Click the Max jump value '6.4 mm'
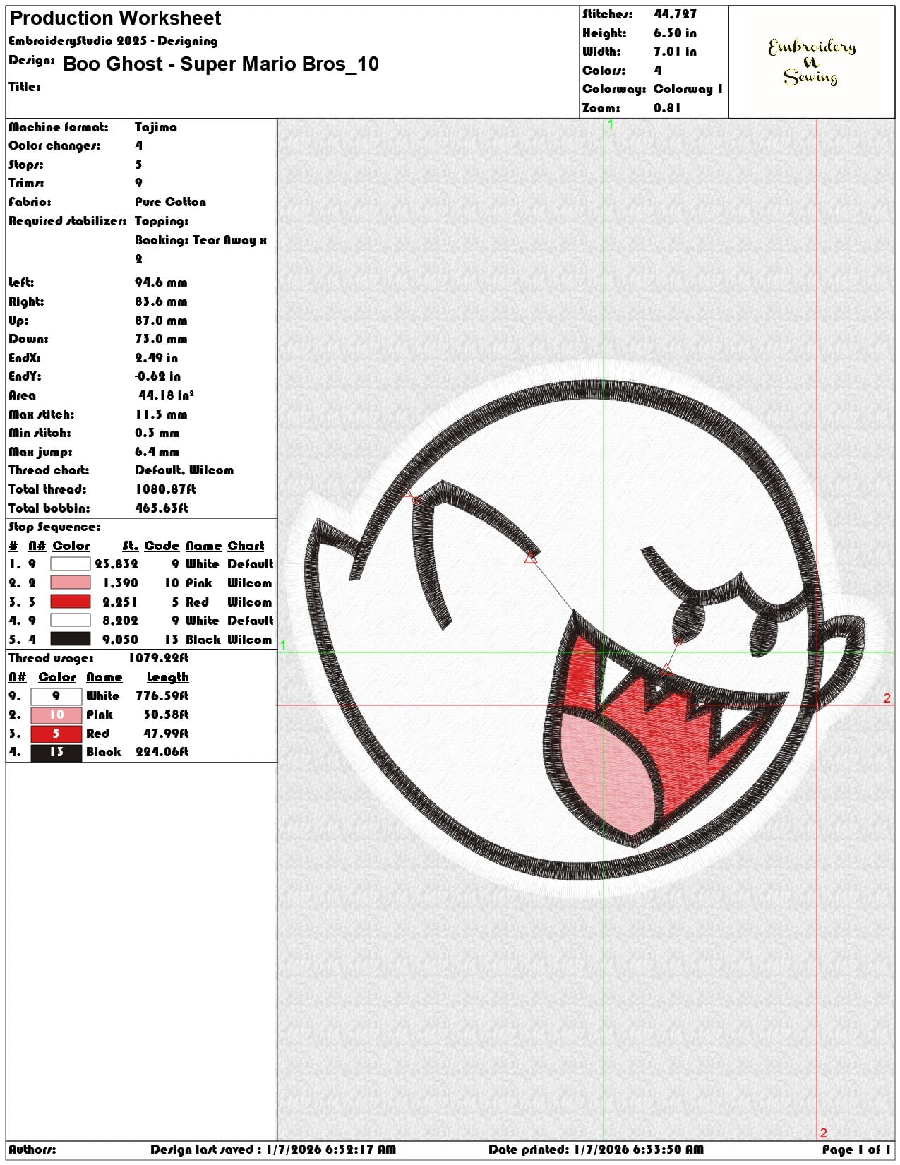The image size is (900, 1165). pyautogui.click(x=157, y=452)
